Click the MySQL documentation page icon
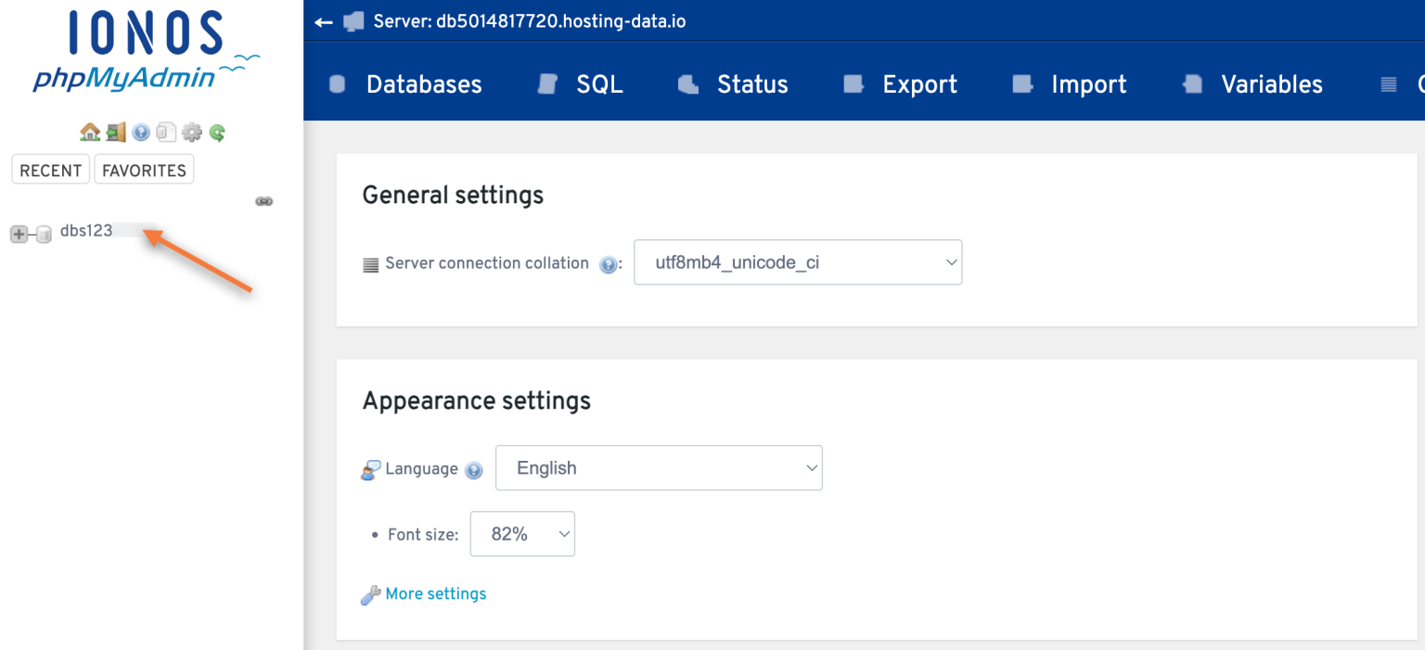The height and width of the screenshot is (650, 1425). (165, 131)
